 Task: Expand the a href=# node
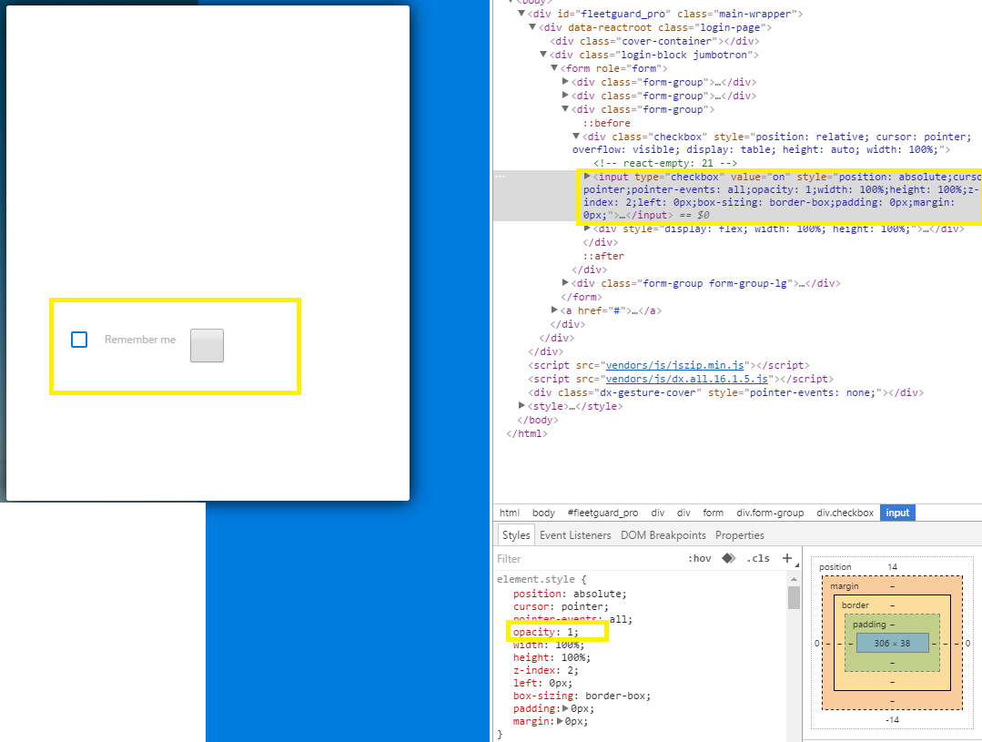[554, 310]
